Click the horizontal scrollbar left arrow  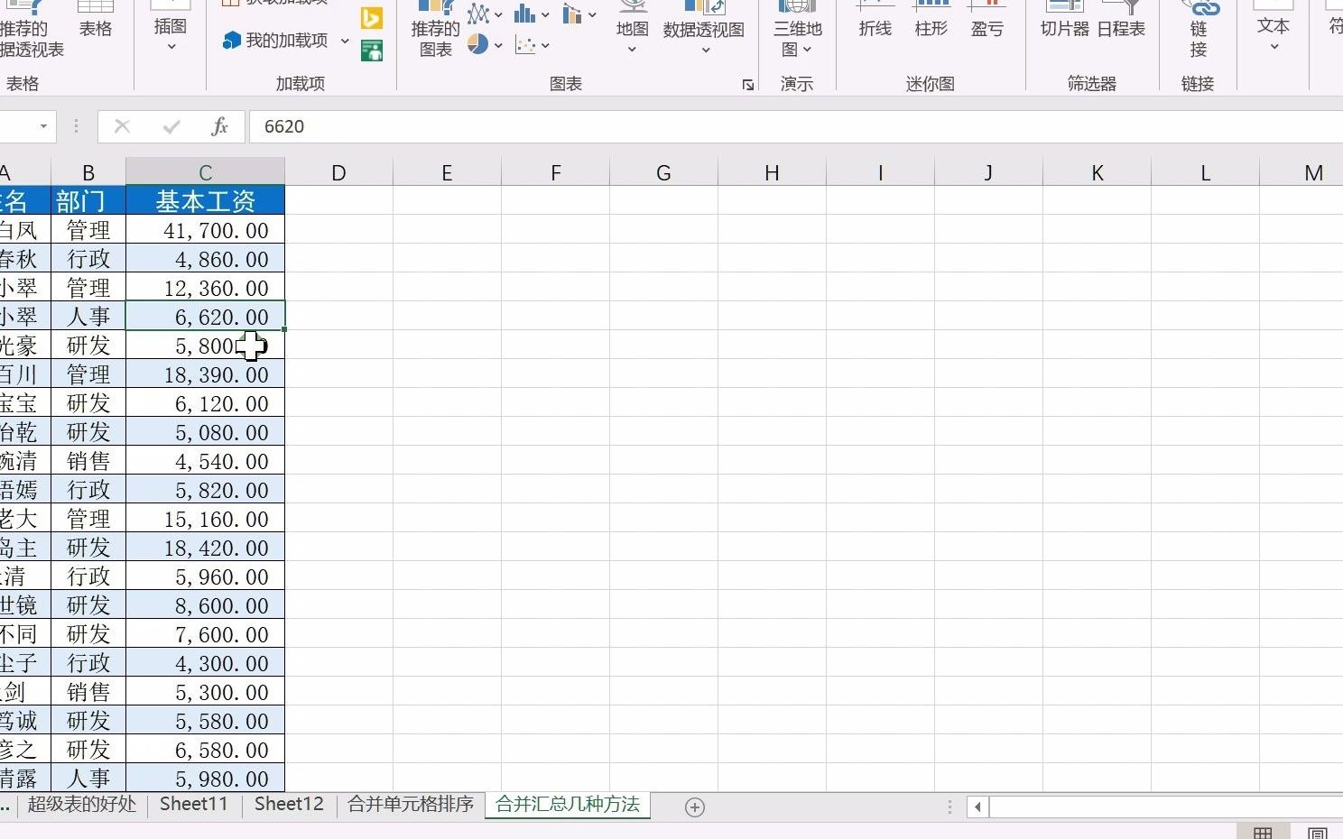[x=978, y=807]
